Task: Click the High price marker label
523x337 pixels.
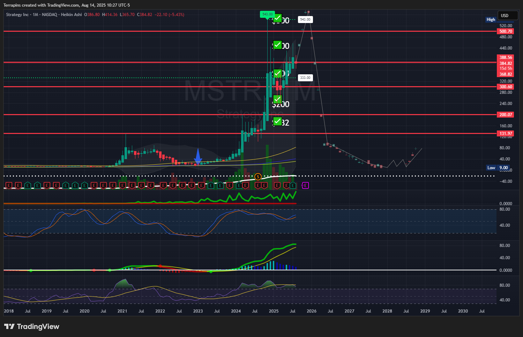Action: 491,20
